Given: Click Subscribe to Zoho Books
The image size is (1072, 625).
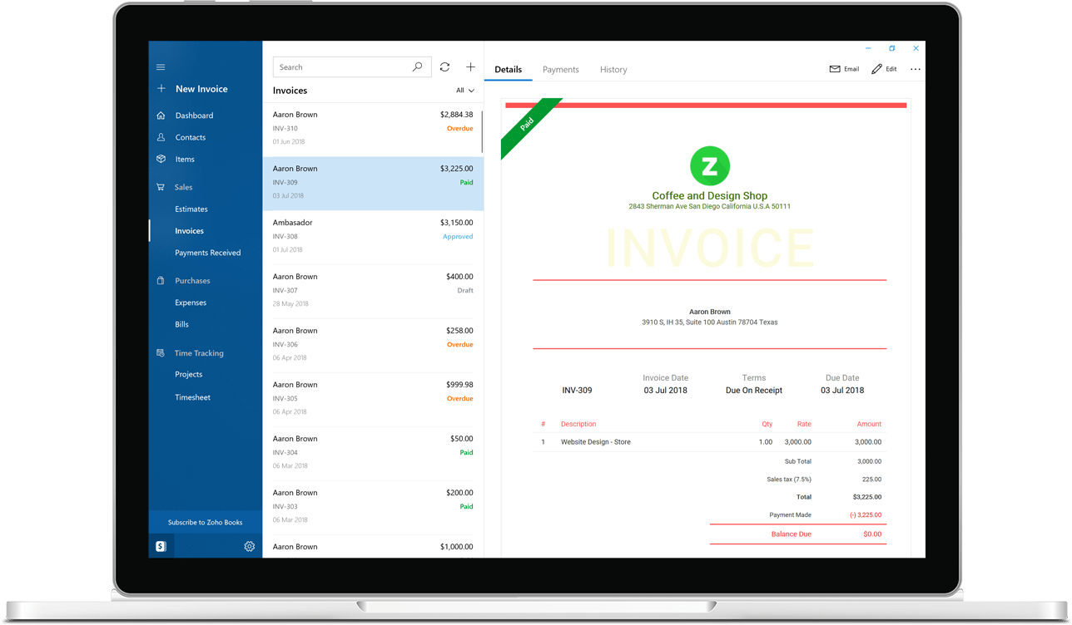Looking at the screenshot, I should pos(205,522).
